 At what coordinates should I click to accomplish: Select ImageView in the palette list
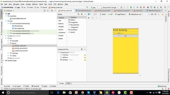[x=74, y=22]
